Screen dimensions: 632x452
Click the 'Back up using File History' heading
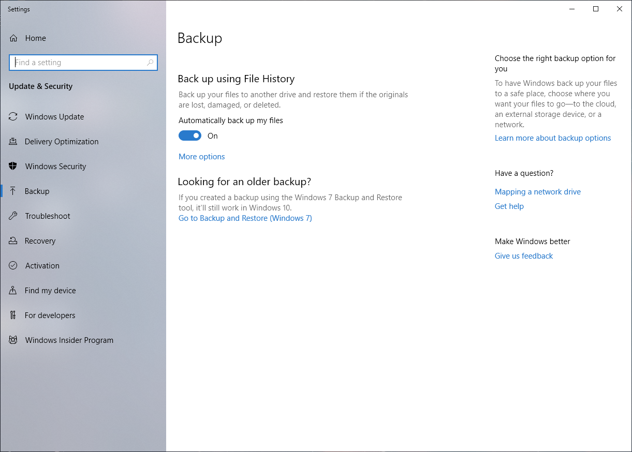(x=236, y=79)
